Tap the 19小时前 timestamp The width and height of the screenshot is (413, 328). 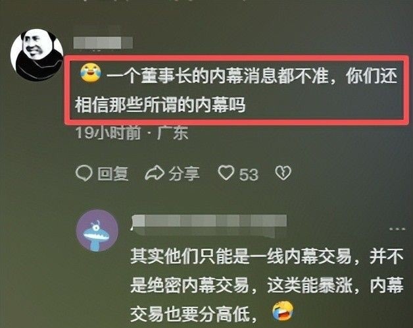coord(108,132)
